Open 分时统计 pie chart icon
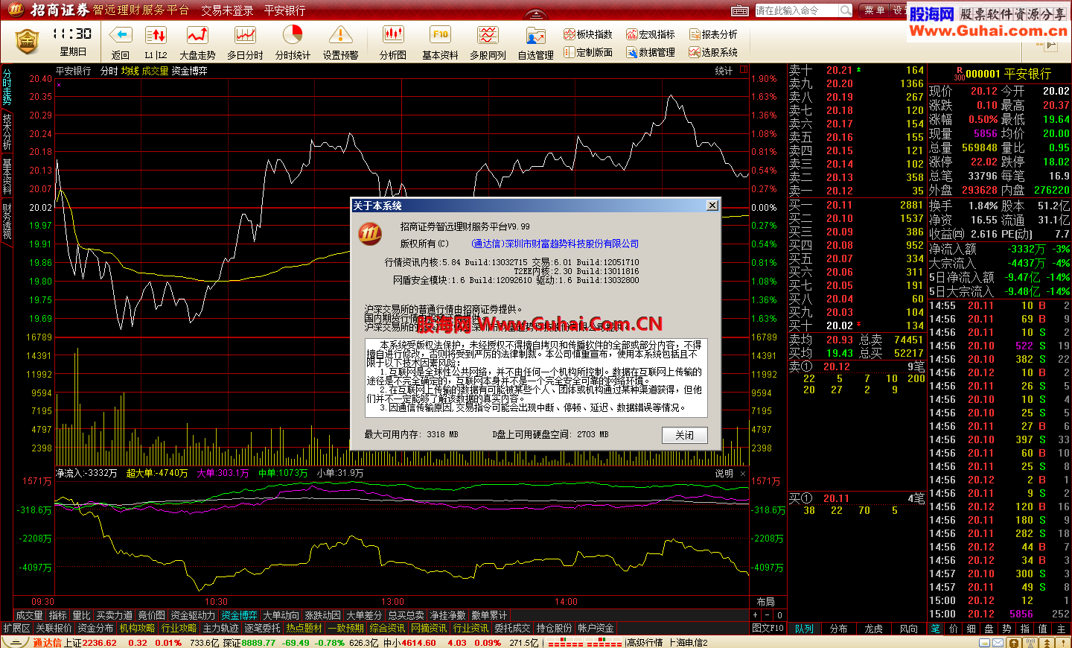The height and width of the screenshot is (648, 1072). 293,35
